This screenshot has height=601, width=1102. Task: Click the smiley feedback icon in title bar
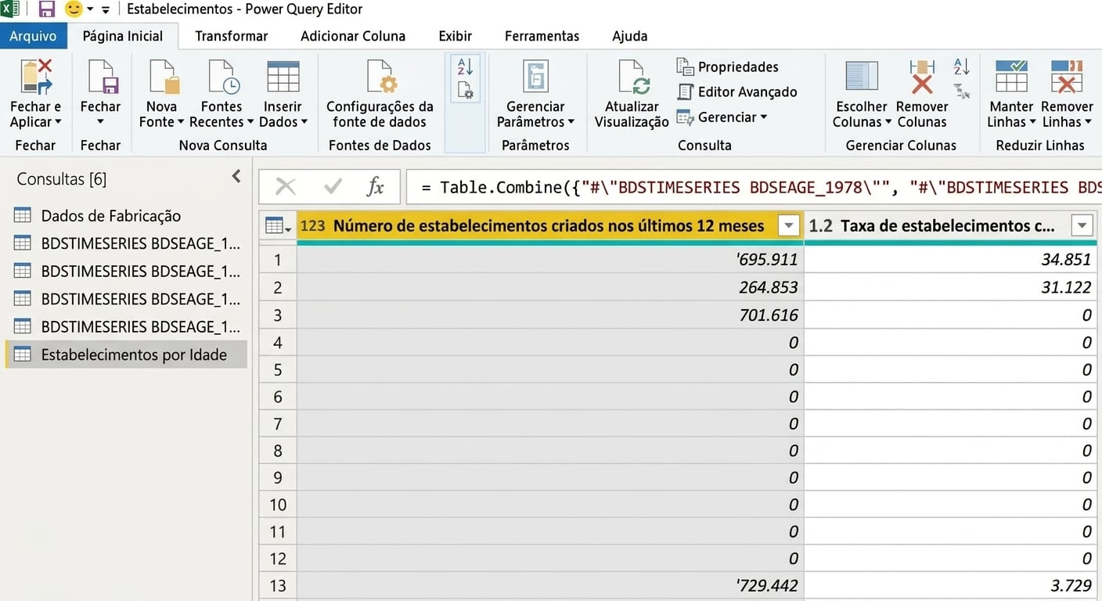[74, 9]
